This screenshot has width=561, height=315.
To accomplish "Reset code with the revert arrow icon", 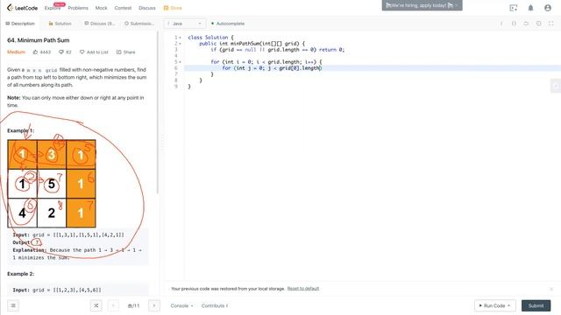I will click(526, 24).
